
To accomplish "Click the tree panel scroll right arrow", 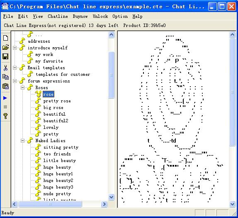I will (x=104, y=204).
